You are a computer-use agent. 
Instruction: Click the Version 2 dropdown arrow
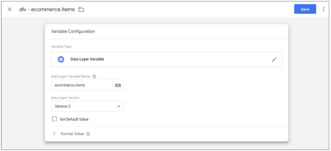(x=119, y=107)
